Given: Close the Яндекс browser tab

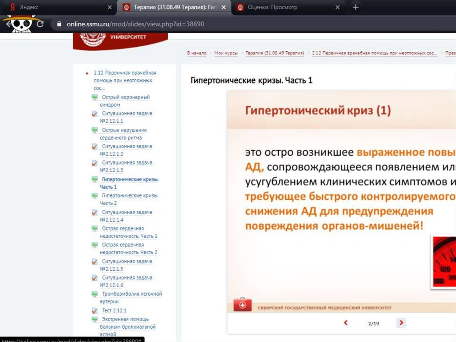Looking at the screenshot, I should click(x=110, y=8).
